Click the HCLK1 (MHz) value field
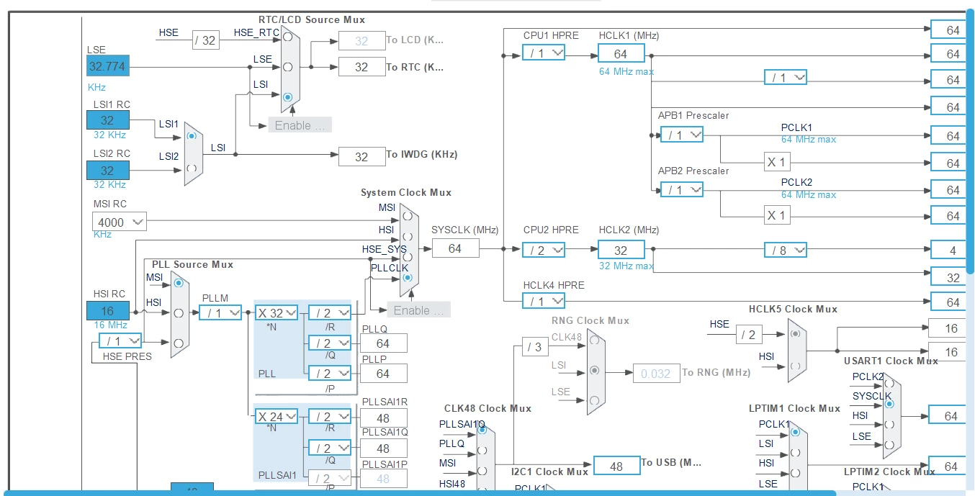This screenshot has width=975, height=496. [620, 53]
